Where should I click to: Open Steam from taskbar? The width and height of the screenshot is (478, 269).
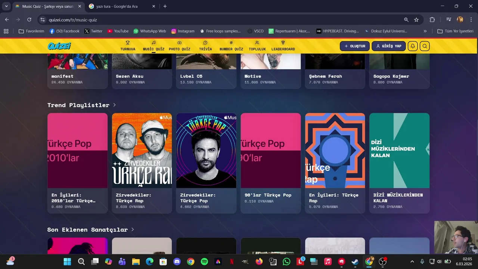[355, 262]
